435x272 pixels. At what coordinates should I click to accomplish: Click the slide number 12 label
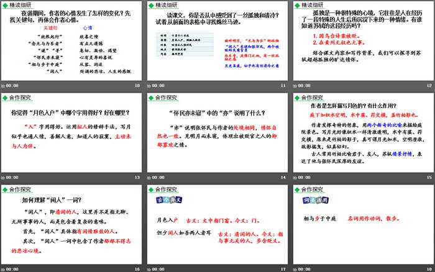tap(428, 86)
